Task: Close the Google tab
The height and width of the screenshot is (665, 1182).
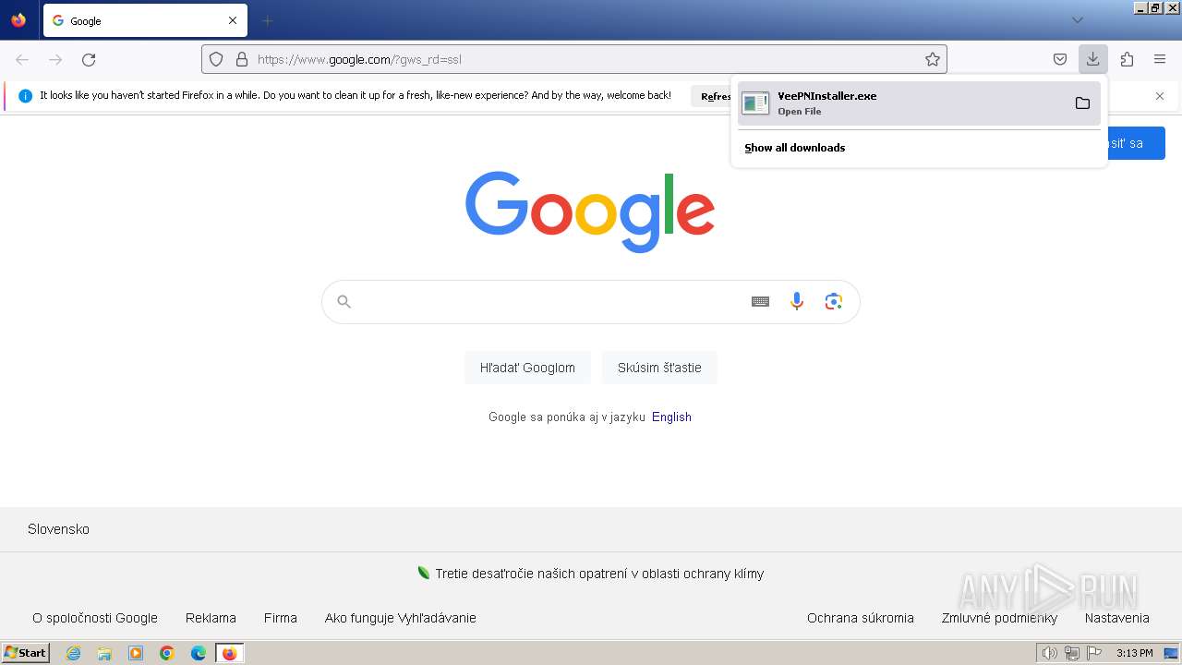Action: [233, 20]
